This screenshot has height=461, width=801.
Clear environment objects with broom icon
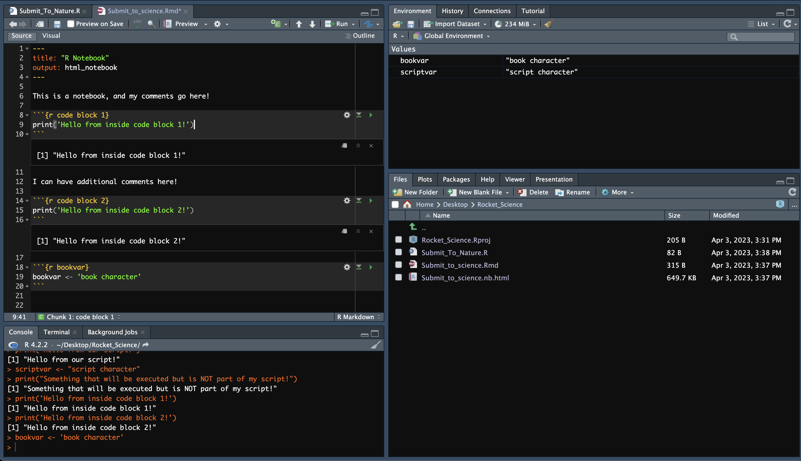click(548, 24)
